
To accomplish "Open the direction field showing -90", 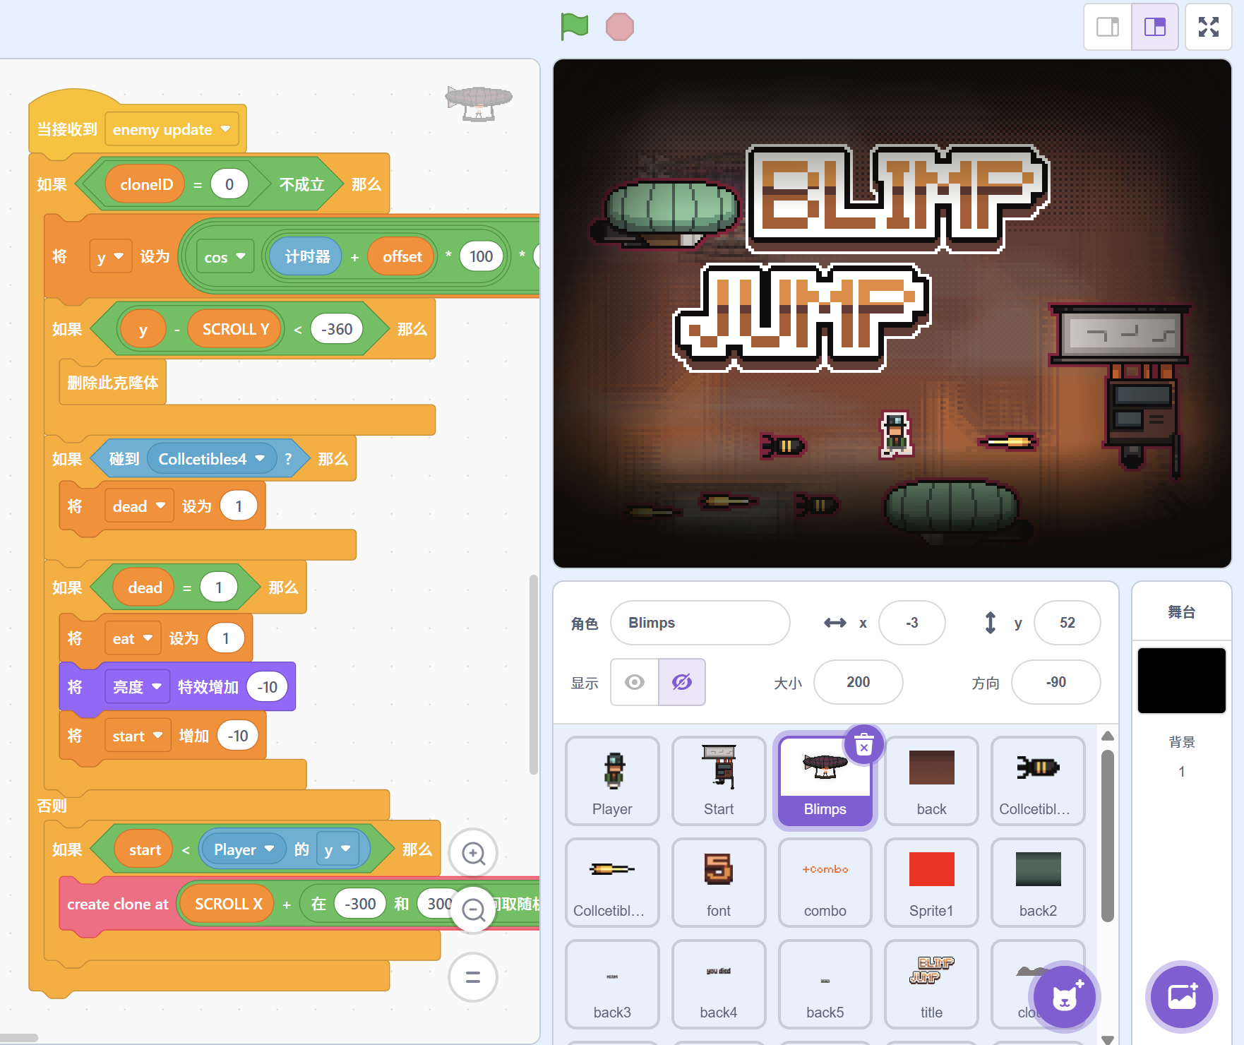I will (x=1056, y=682).
